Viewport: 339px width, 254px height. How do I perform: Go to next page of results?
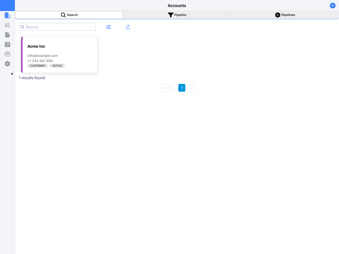190,88
